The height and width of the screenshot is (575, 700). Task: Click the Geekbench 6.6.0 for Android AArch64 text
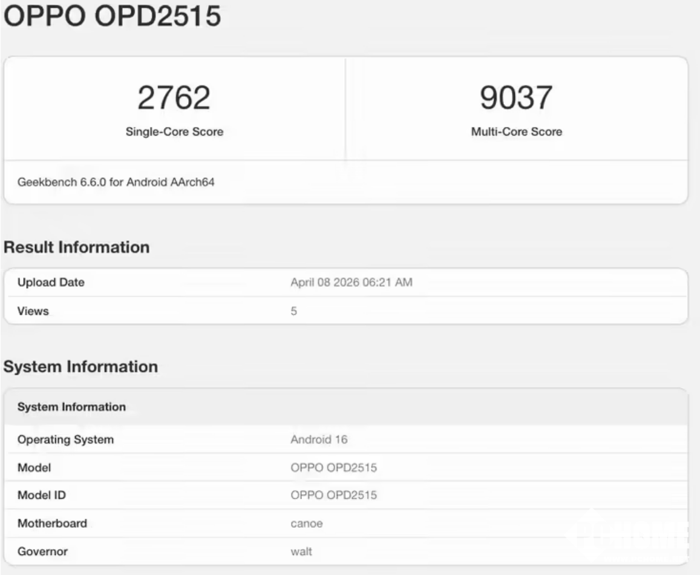(115, 183)
